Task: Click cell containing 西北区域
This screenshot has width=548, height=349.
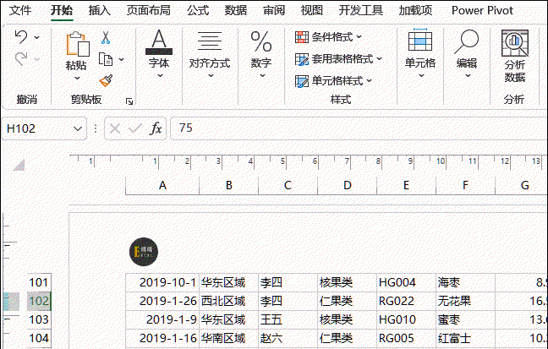Action: pos(228,301)
